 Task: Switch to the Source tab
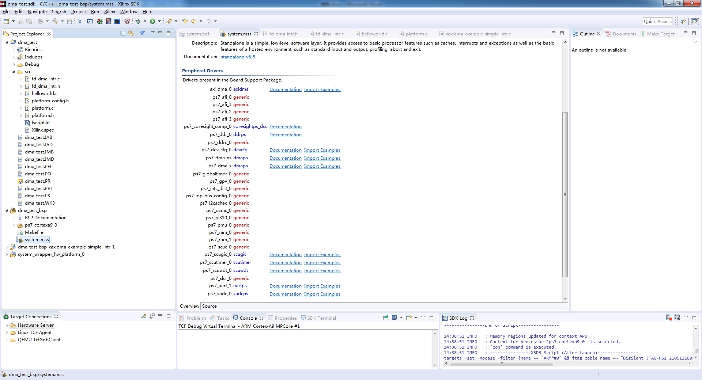tap(209, 306)
